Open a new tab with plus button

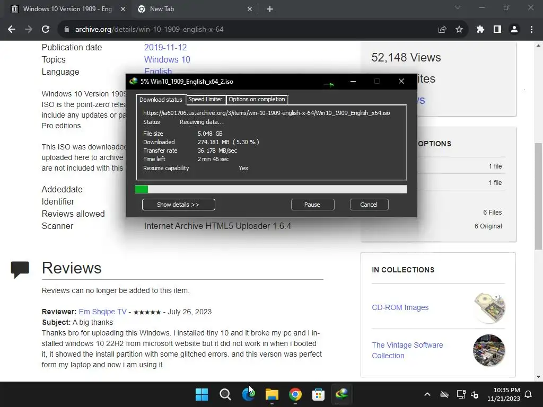tap(270, 10)
